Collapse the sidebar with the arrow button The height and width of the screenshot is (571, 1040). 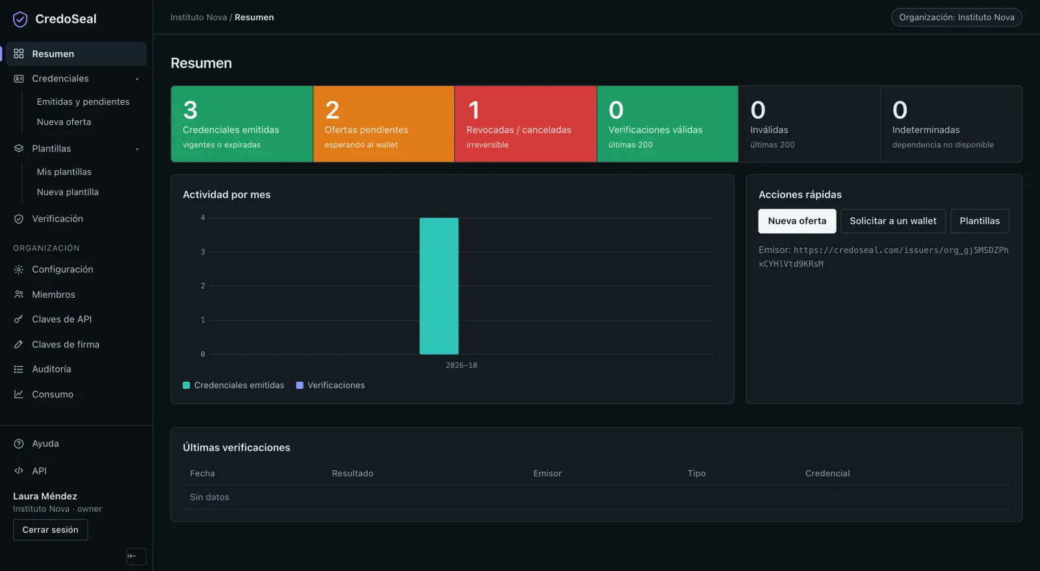pyautogui.click(x=136, y=556)
